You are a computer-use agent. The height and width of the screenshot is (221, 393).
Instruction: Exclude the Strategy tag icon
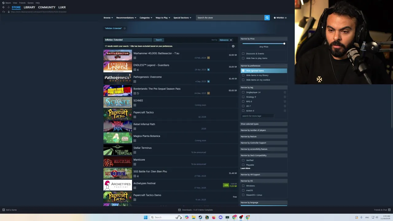pyautogui.click(x=285, y=97)
